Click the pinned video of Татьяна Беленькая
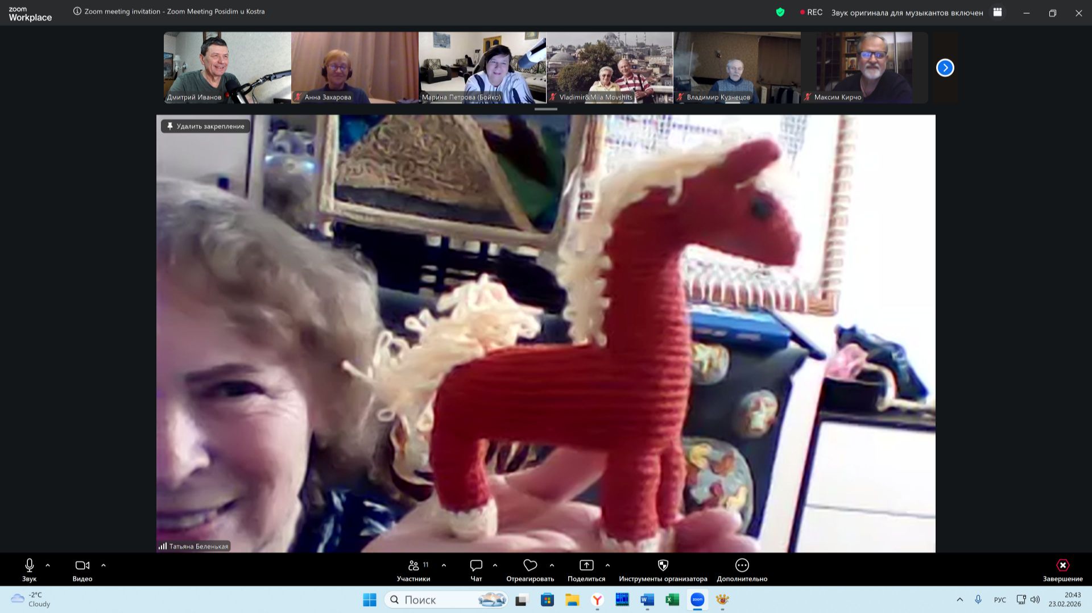 [546, 333]
